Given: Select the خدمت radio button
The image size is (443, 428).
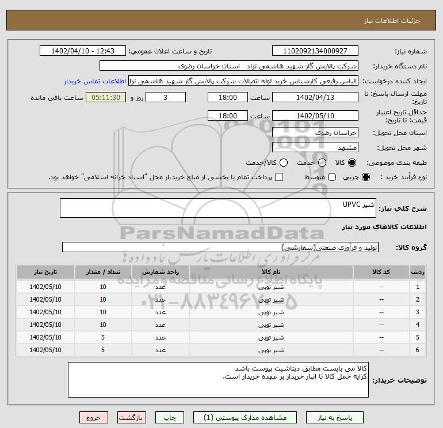Looking at the screenshot, I should click(322, 163).
